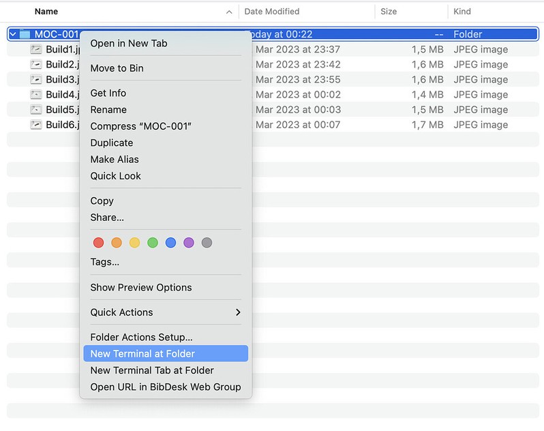
Task: Click the Build3 JPEG file icon
Action: [x=36, y=80]
